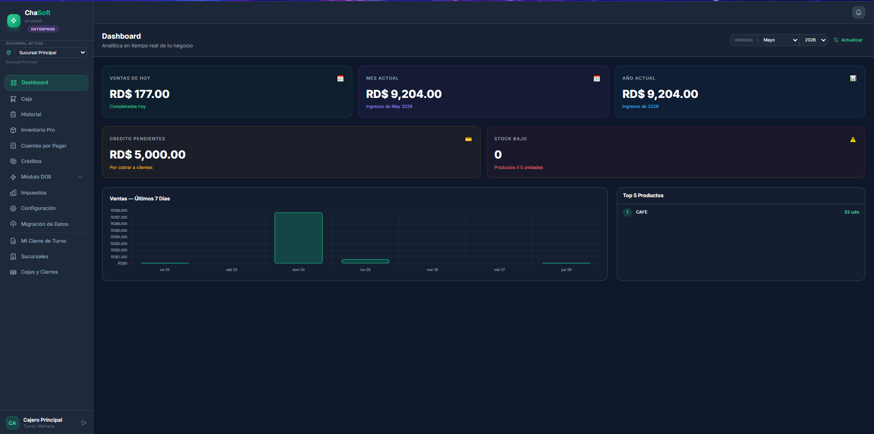Click the ChaSoft lightning bolt logo
This screenshot has height=434, width=874.
tap(14, 20)
